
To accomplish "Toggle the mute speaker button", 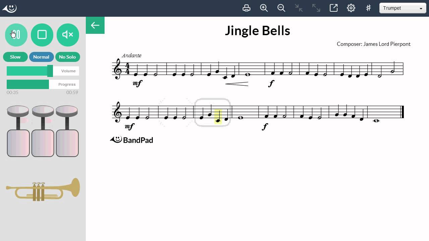I will pyautogui.click(x=68, y=35).
